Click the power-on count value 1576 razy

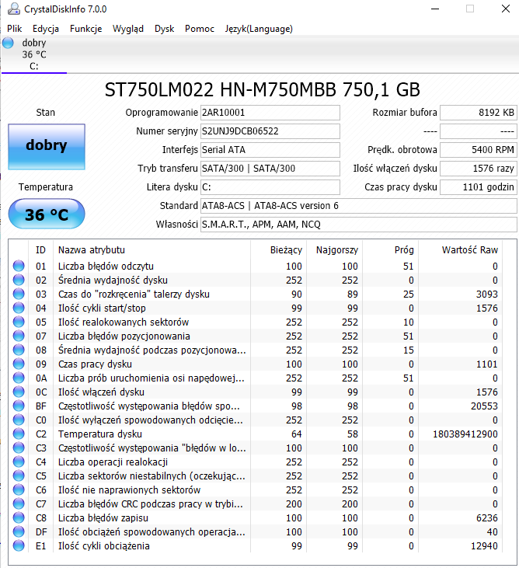(x=479, y=169)
